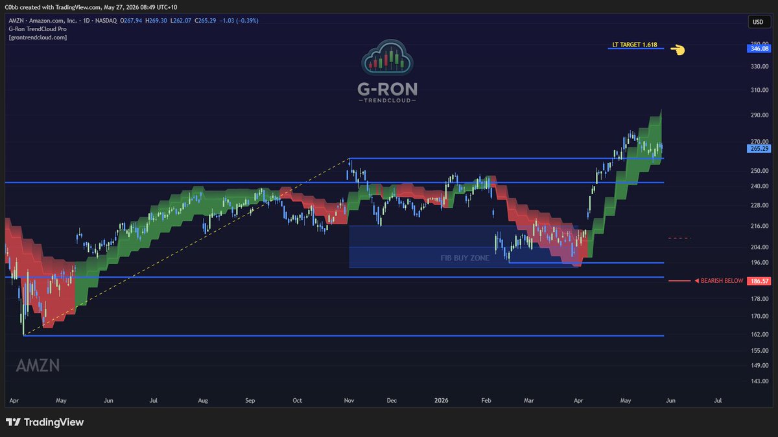Click the 310.00 price axis label
This screenshot has height=437, width=778.
[x=760, y=90]
